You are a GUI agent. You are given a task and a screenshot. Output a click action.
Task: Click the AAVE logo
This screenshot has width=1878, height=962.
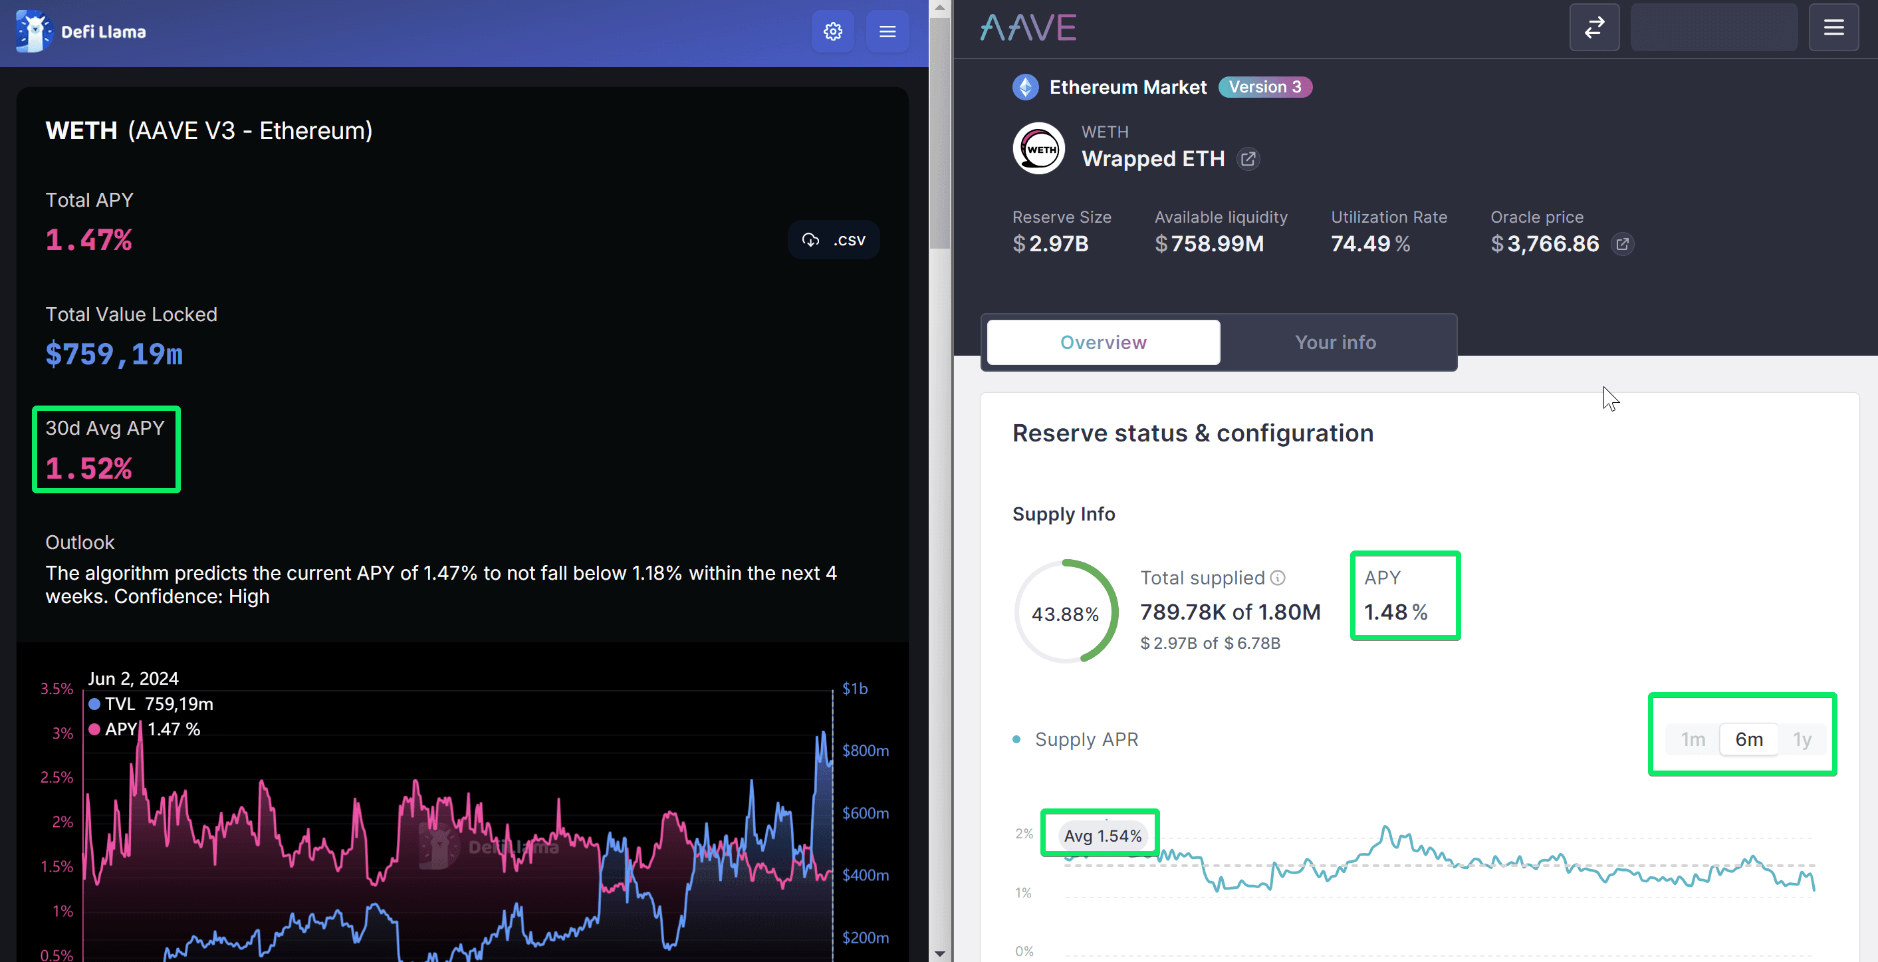point(1028,29)
